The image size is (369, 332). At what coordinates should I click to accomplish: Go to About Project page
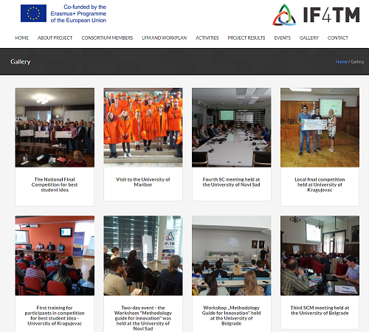55,38
